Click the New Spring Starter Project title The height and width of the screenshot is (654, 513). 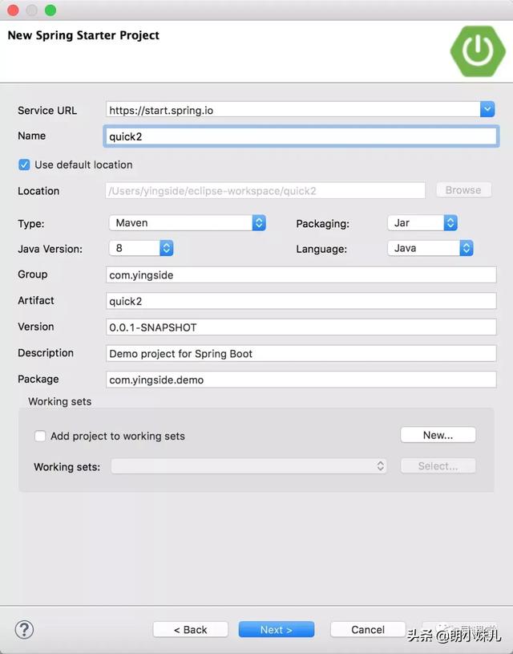point(83,35)
